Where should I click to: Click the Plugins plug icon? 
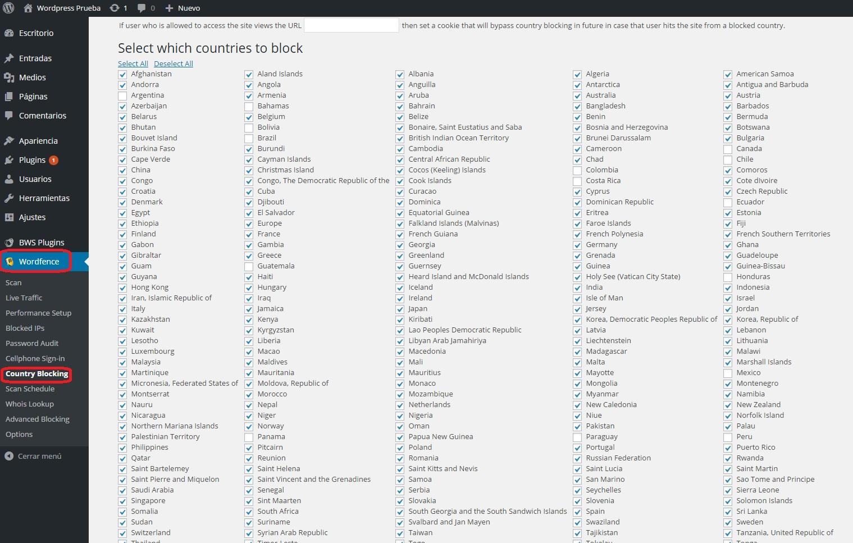coord(9,160)
